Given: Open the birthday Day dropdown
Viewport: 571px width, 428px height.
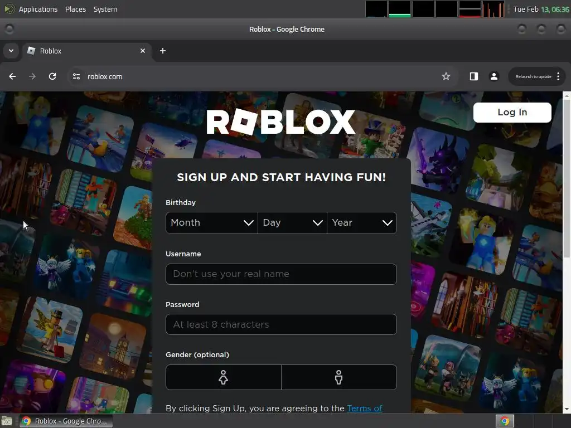Looking at the screenshot, I should [x=292, y=223].
